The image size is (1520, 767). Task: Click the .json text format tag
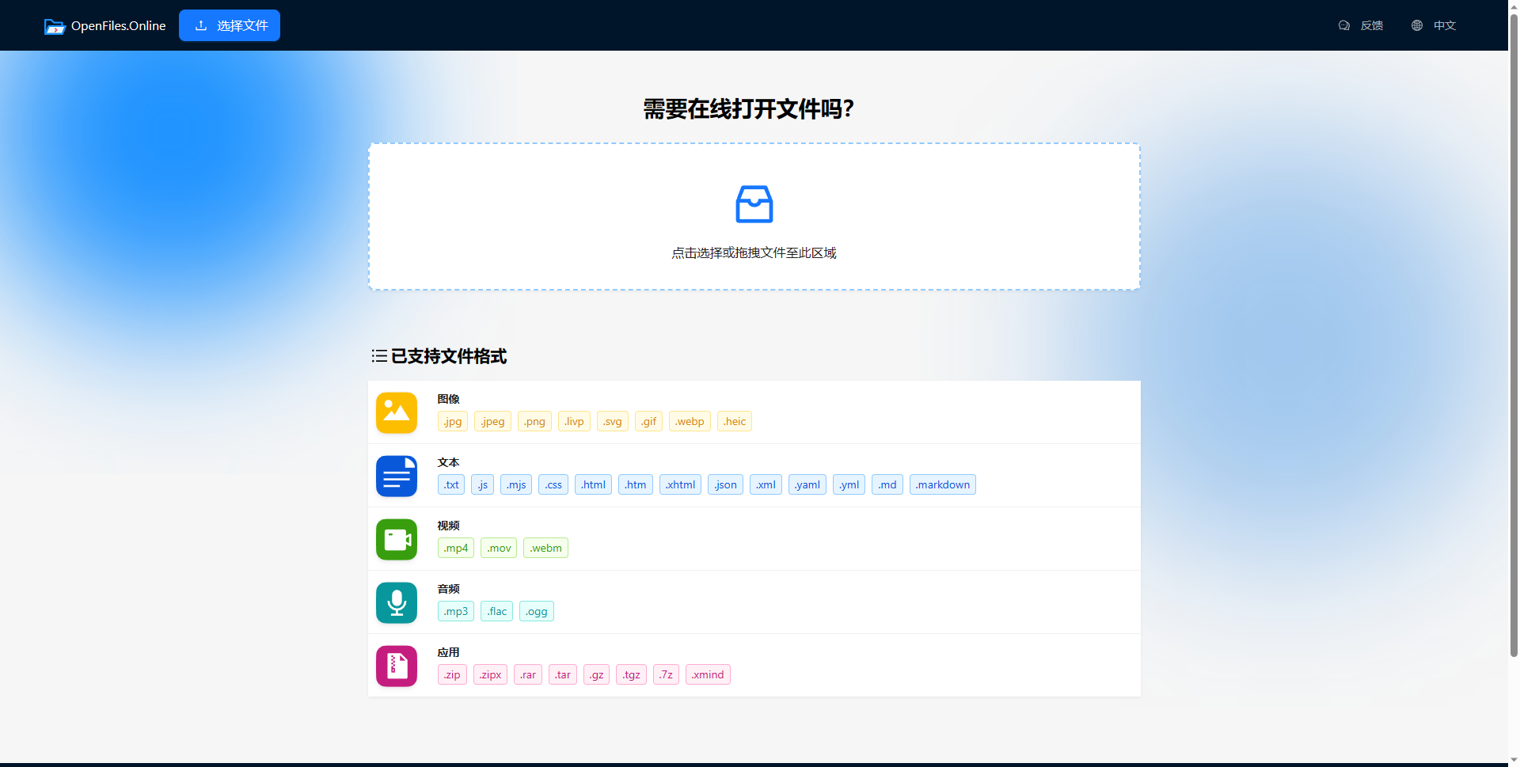(x=725, y=484)
